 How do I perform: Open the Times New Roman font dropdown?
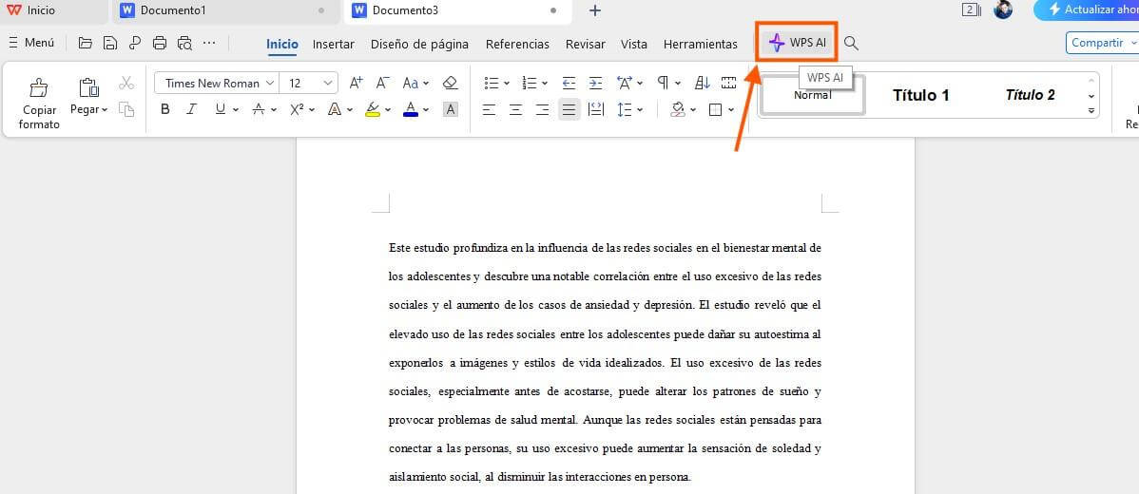pyautogui.click(x=216, y=83)
